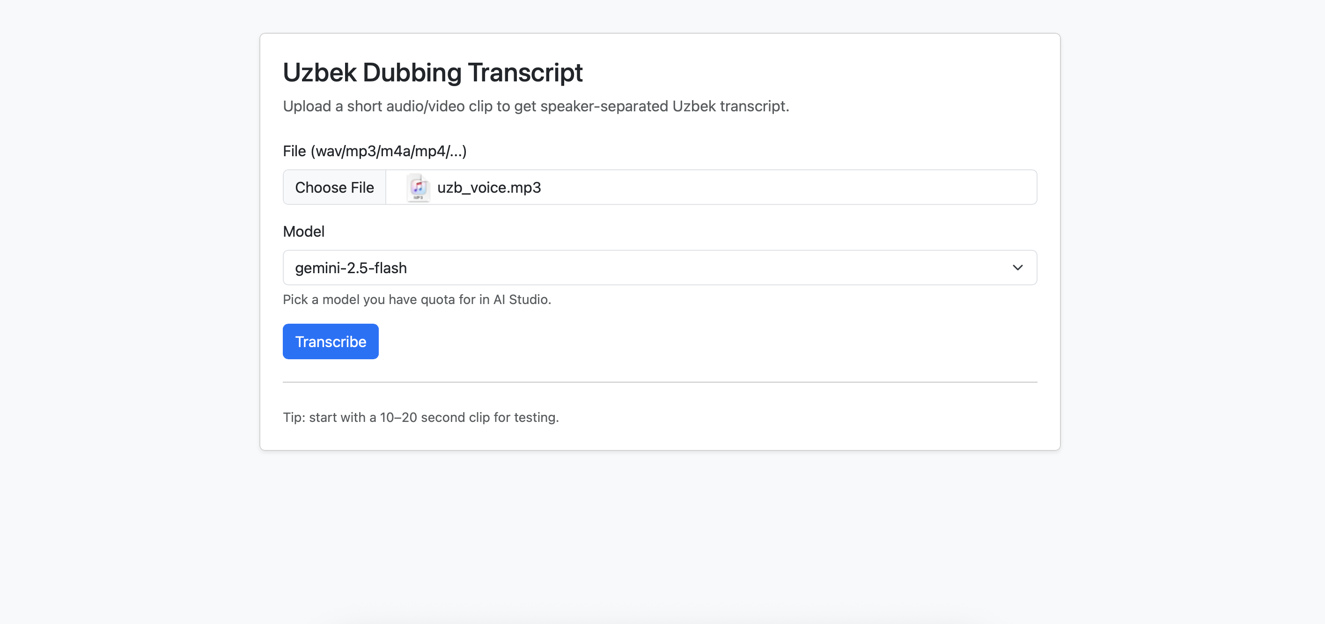Click blank space in card below tip text
Viewport: 1325px width, 624px height.
click(x=659, y=437)
